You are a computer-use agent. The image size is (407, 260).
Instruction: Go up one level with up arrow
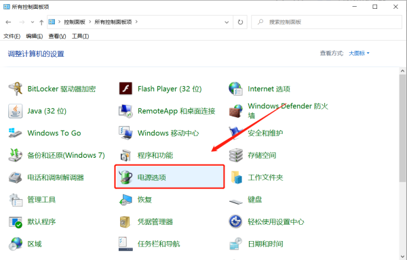tap(41, 22)
